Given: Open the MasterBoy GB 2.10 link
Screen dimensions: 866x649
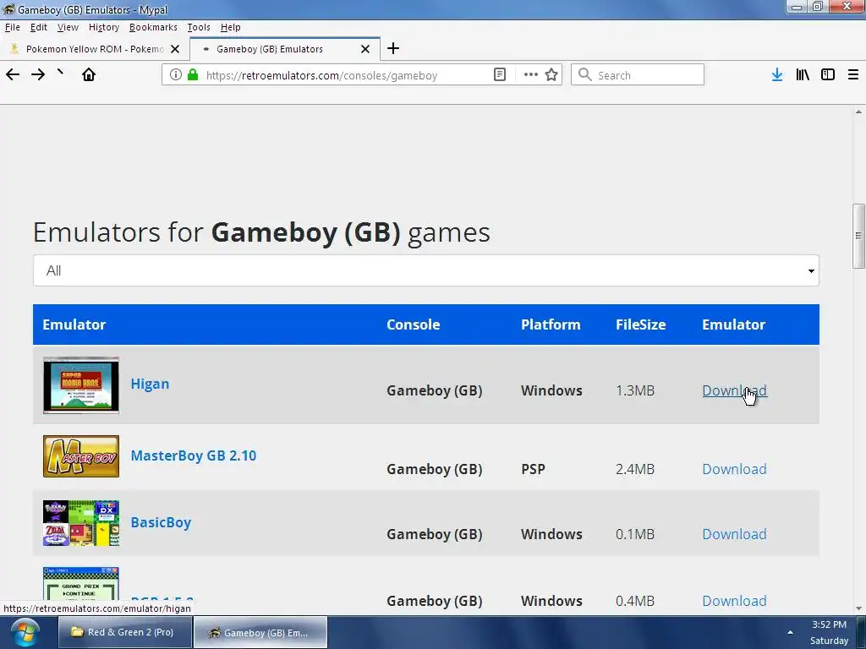Looking at the screenshot, I should coord(194,455).
